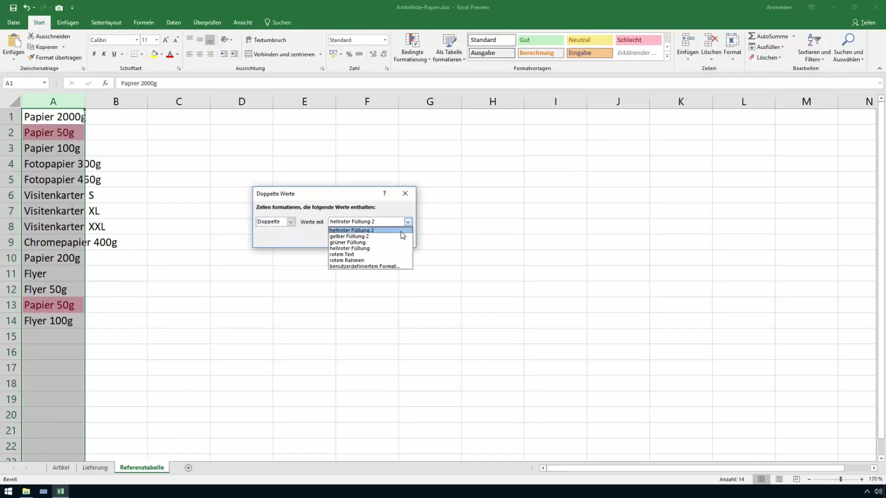The height and width of the screenshot is (498, 886).
Task: Open the borders icon in Schriftart
Action: (134, 54)
